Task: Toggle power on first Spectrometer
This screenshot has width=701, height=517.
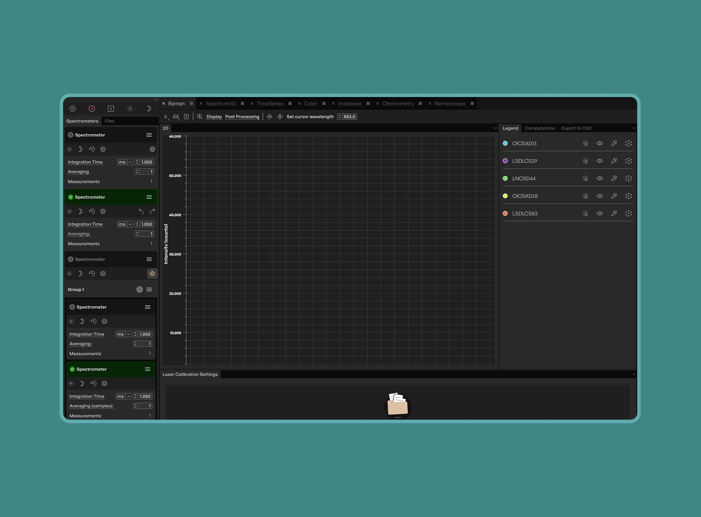Action: [71, 135]
